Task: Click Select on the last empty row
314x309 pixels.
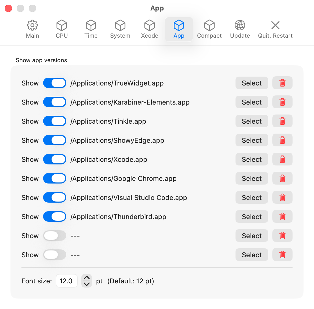Action: pyautogui.click(x=251, y=255)
